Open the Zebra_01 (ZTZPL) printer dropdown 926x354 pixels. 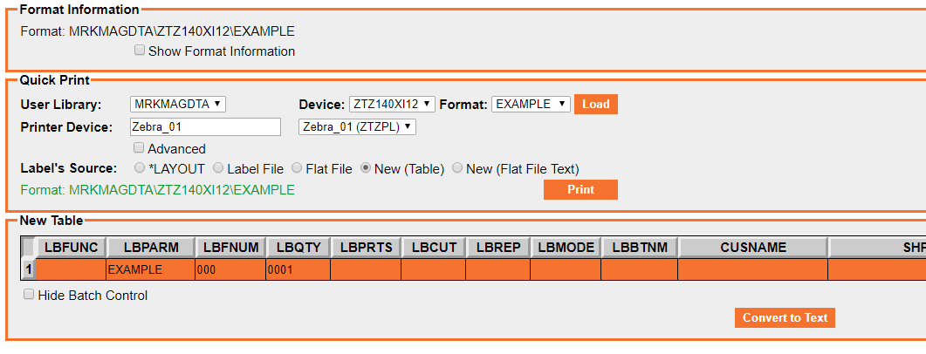coord(357,126)
